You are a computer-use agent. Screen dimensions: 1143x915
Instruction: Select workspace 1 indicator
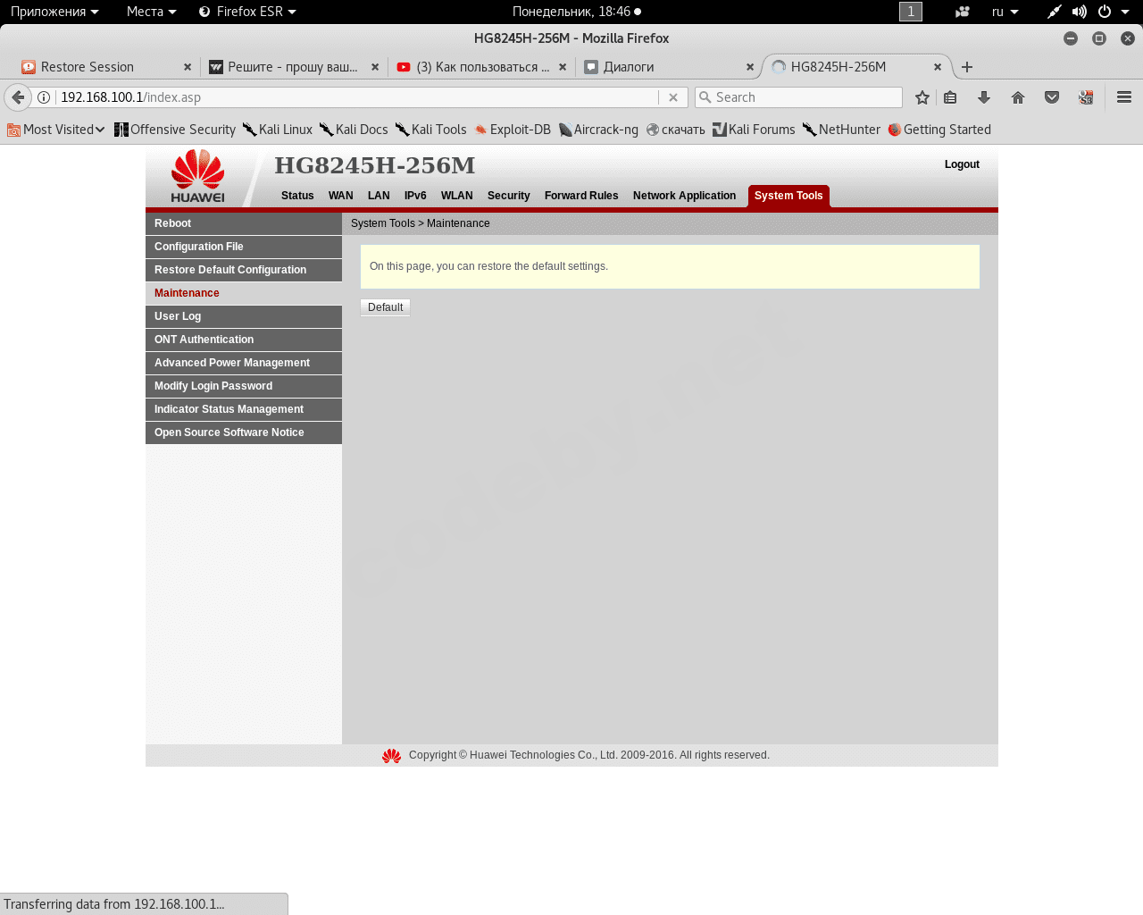click(x=911, y=12)
